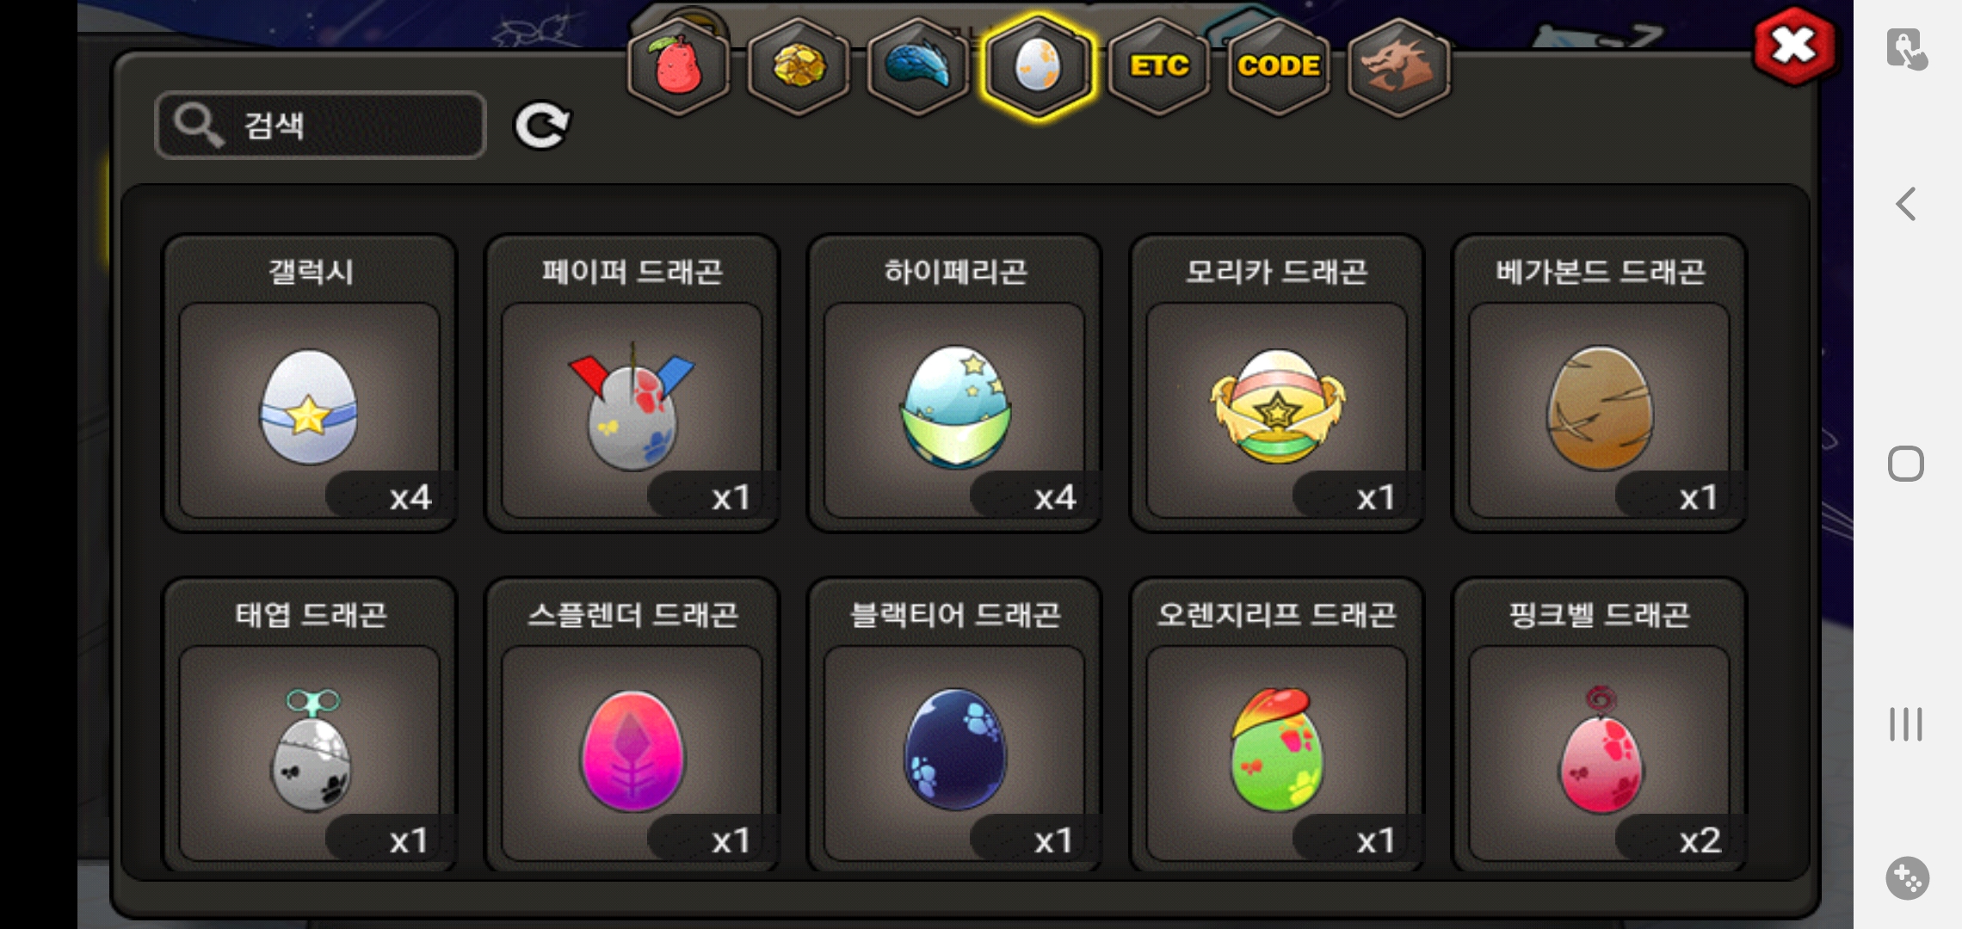Open the fruit food category tab

pyautogui.click(x=678, y=66)
